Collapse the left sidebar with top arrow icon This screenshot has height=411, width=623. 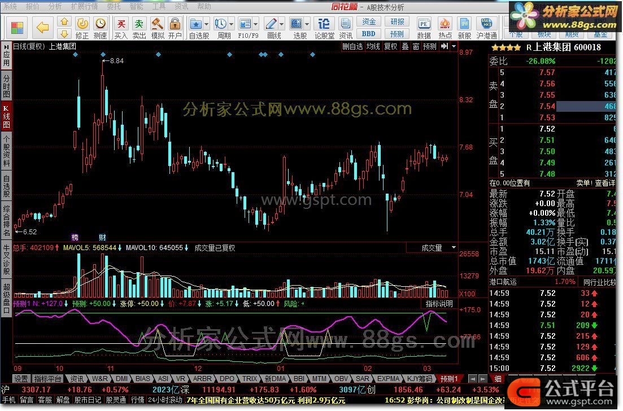pos(6,47)
